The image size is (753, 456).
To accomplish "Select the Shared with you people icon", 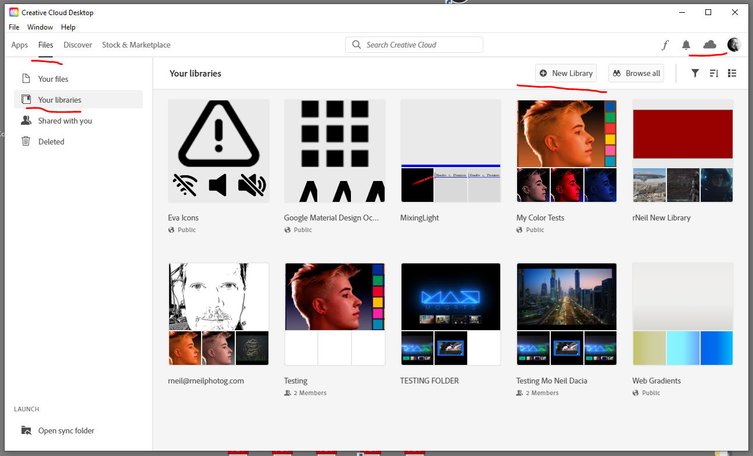I will point(26,120).
